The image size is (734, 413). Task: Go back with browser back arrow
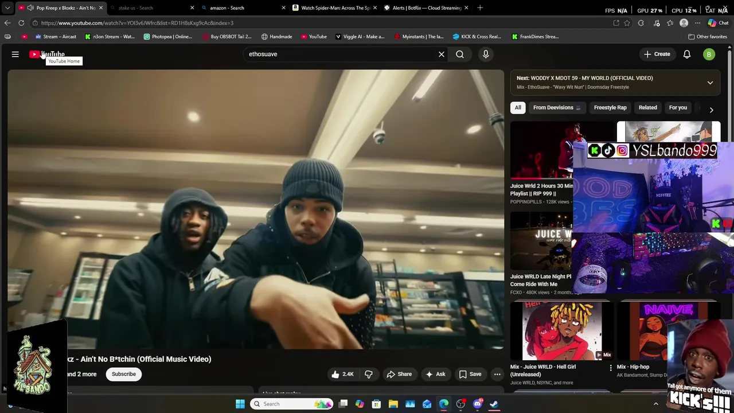pos(7,23)
